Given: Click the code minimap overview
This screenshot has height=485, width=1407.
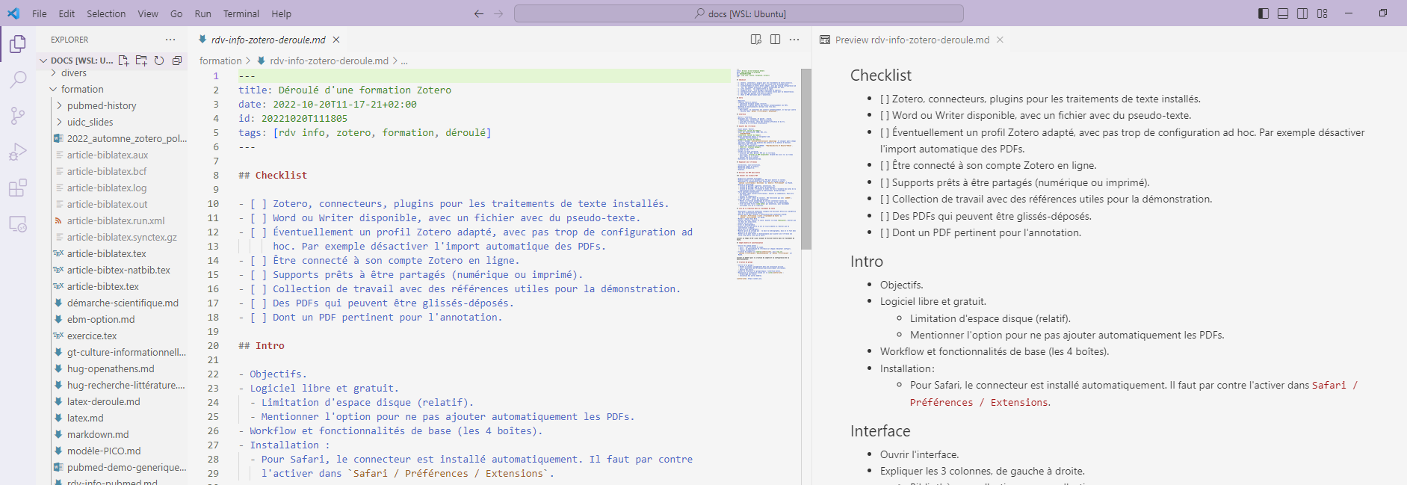Looking at the screenshot, I should click(767, 173).
